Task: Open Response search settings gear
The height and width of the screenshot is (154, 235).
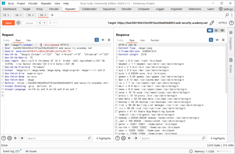Action: (123, 138)
